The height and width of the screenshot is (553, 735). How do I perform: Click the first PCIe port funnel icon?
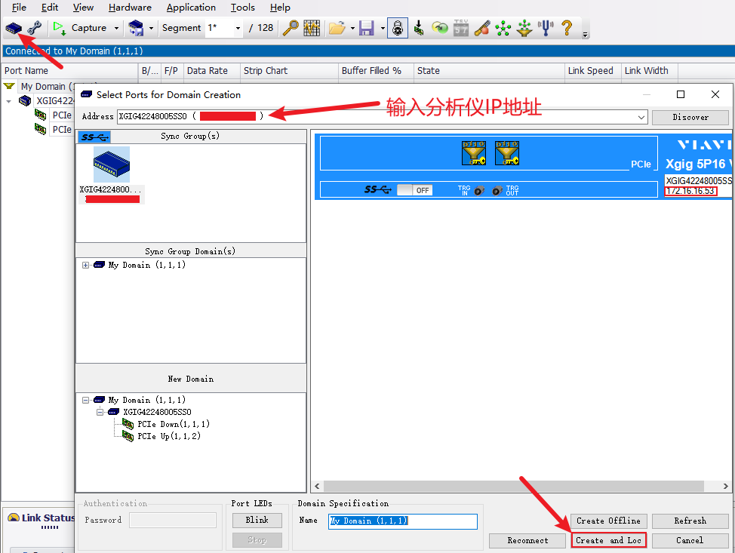coord(474,153)
